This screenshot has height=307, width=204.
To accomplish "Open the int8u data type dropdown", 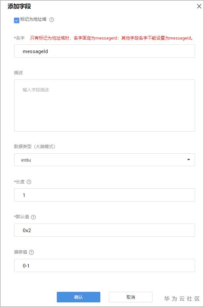I will tap(104, 160).
